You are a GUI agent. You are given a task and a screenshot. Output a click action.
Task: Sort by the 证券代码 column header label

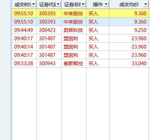click(48, 5)
